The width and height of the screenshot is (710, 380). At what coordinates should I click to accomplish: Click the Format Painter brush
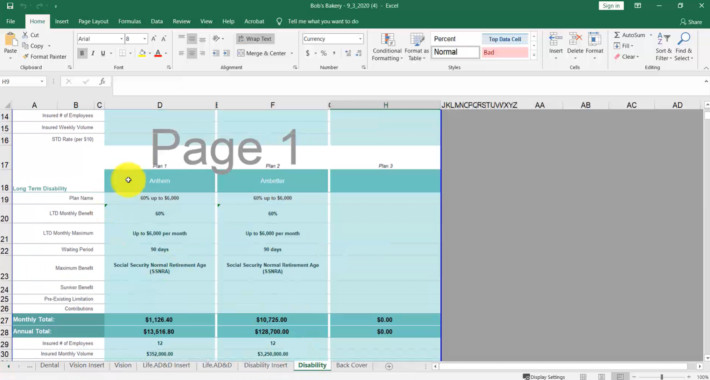coord(25,57)
